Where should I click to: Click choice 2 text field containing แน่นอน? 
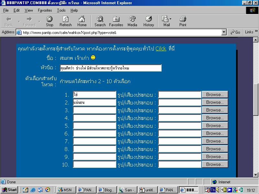point(95,102)
